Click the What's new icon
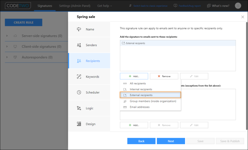This screenshot has height=150, width=248. click(209, 6)
